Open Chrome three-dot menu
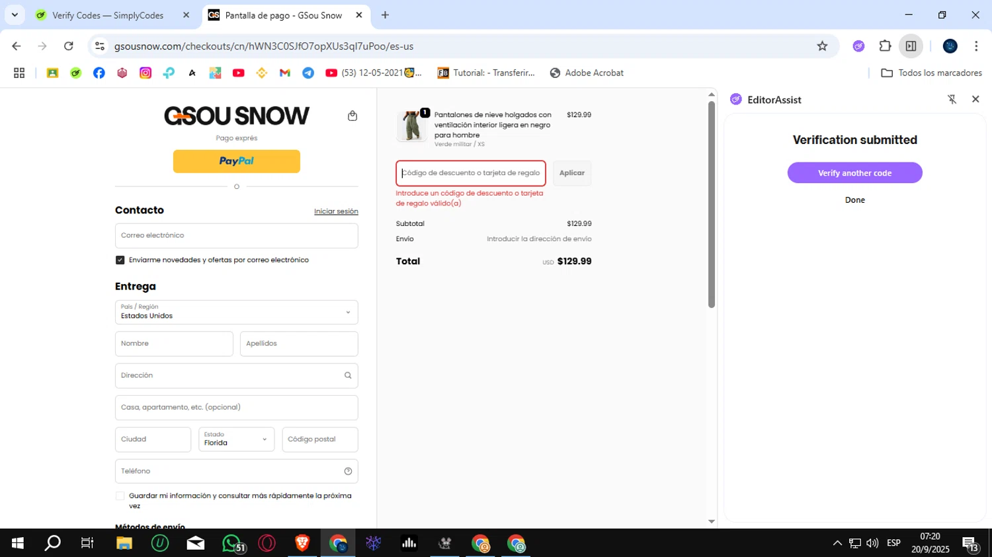The height and width of the screenshot is (557, 992). (976, 46)
